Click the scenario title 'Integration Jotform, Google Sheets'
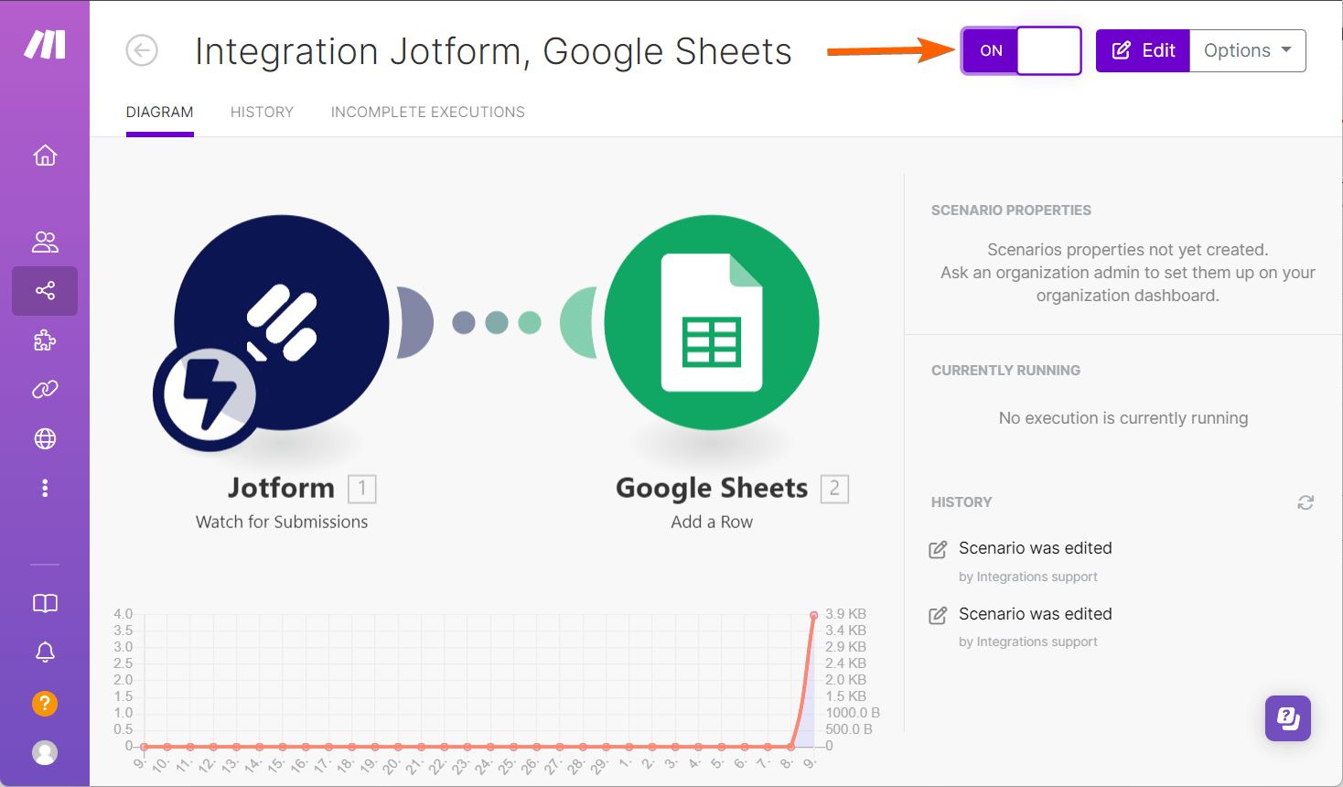Viewport: 1343px width, 787px height. pos(493,51)
